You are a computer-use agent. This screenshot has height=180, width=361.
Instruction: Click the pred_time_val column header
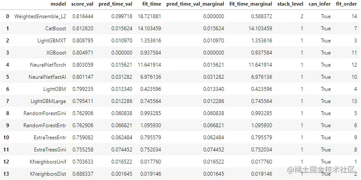[x=116, y=4]
